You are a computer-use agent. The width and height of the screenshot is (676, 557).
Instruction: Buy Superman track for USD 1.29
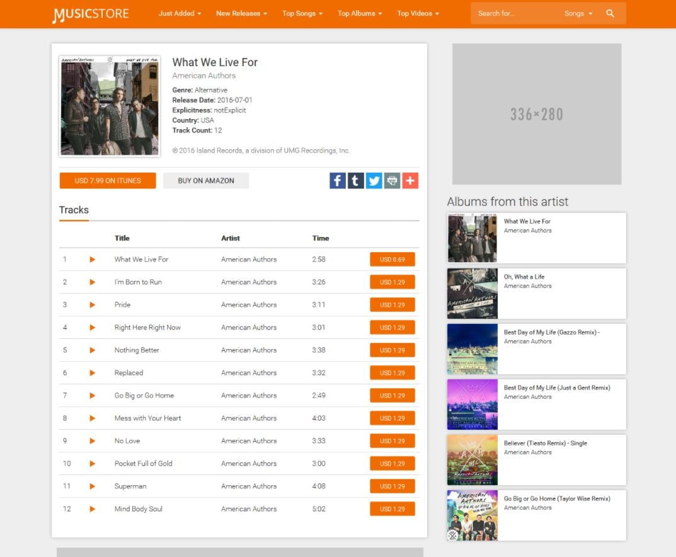click(392, 486)
